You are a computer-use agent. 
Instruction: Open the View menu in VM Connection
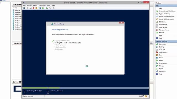point(49,5)
